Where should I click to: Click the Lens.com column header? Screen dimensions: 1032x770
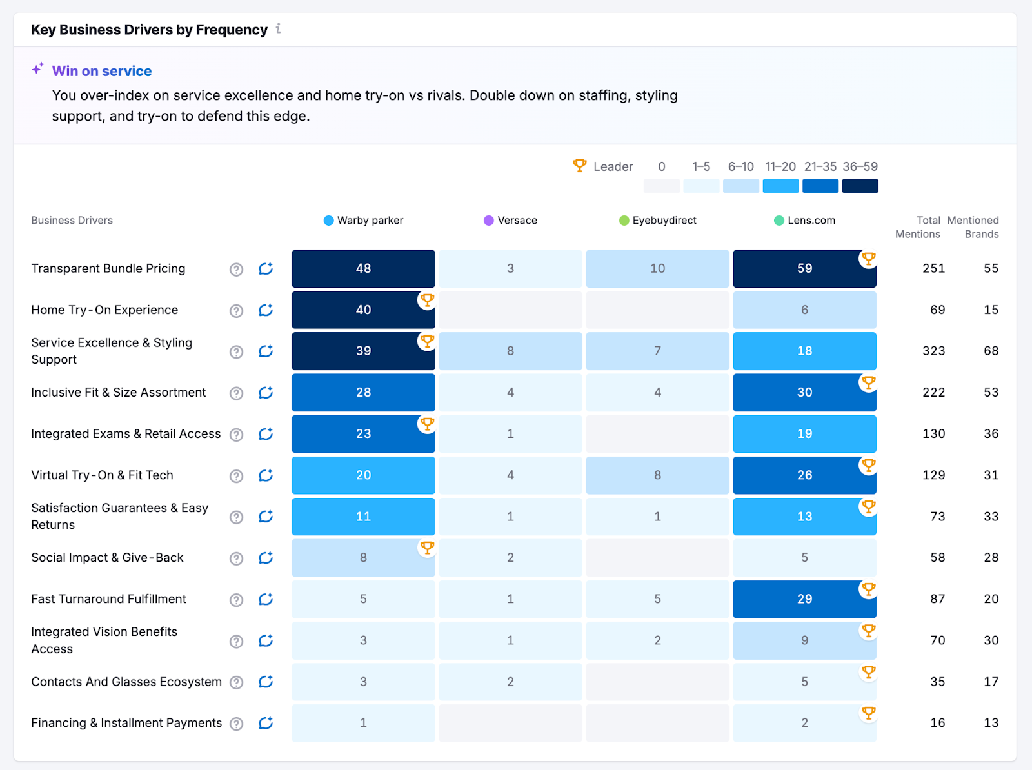point(804,221)
